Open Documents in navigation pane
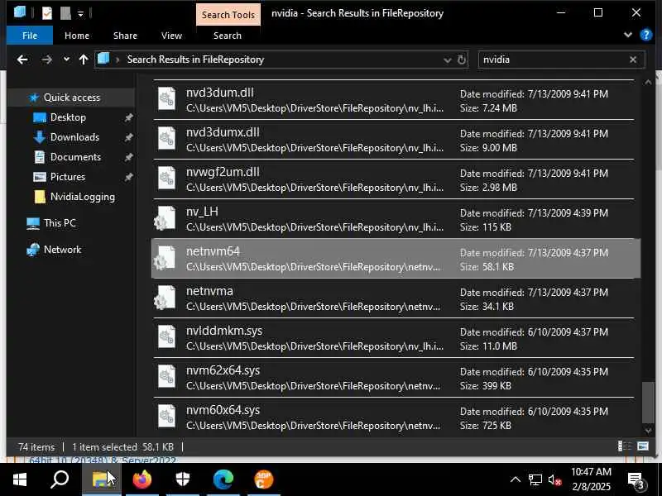Image resolution: width=662 pixels, height=496 pixels. click(x=75, y=157)
